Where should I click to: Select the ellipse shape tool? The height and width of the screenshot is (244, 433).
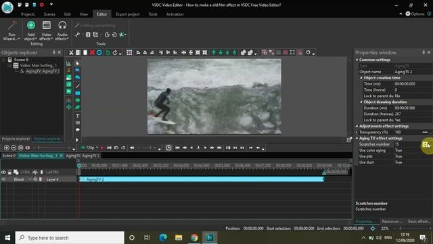coord(78,100)
